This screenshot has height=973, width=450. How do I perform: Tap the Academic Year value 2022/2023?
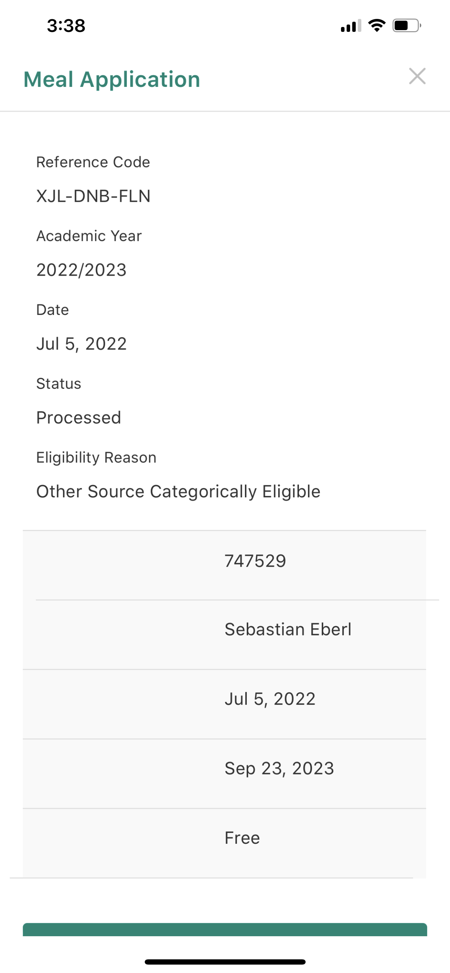click(81, 270)
